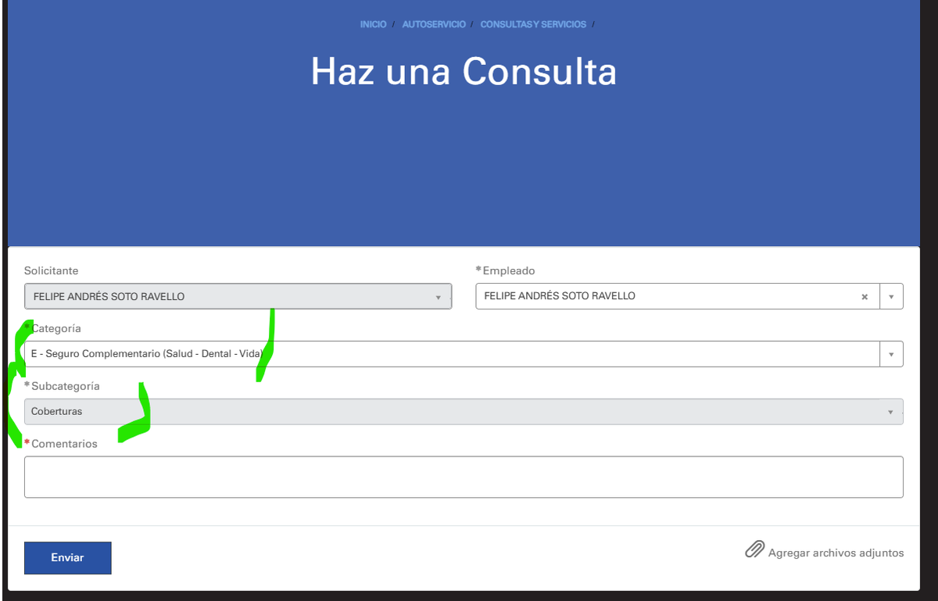Click the Haz una Consulta page title

coord(464,72)
